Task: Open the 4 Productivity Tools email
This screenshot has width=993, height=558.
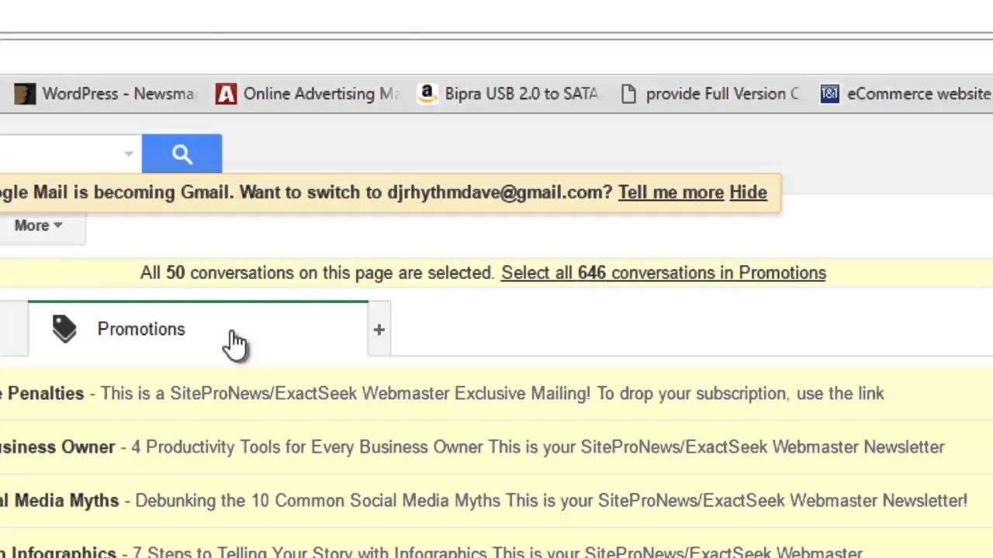Action: coord(496,447)
